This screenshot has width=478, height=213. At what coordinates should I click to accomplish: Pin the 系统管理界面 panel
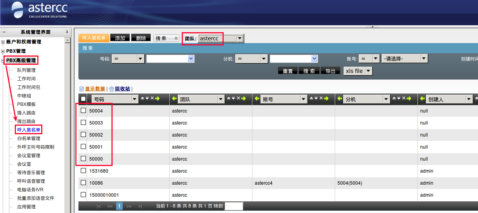[x=67, y=32]
